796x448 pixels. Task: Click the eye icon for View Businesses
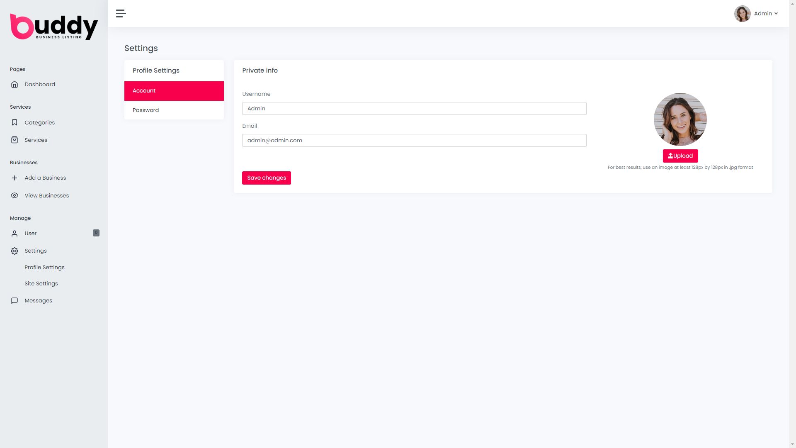point(15,196)
